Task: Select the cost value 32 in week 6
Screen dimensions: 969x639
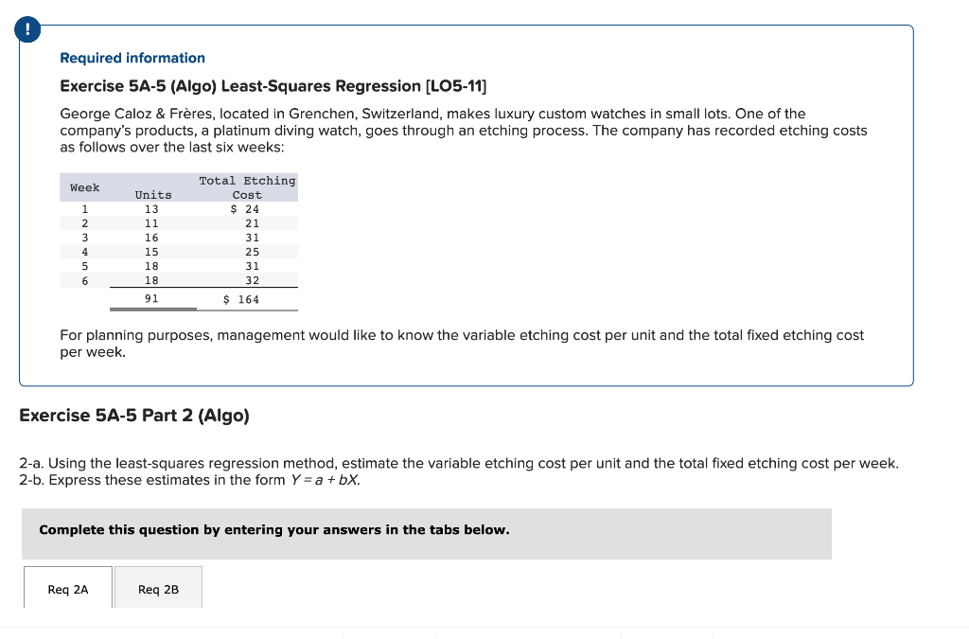Action: tap(252, 280)
